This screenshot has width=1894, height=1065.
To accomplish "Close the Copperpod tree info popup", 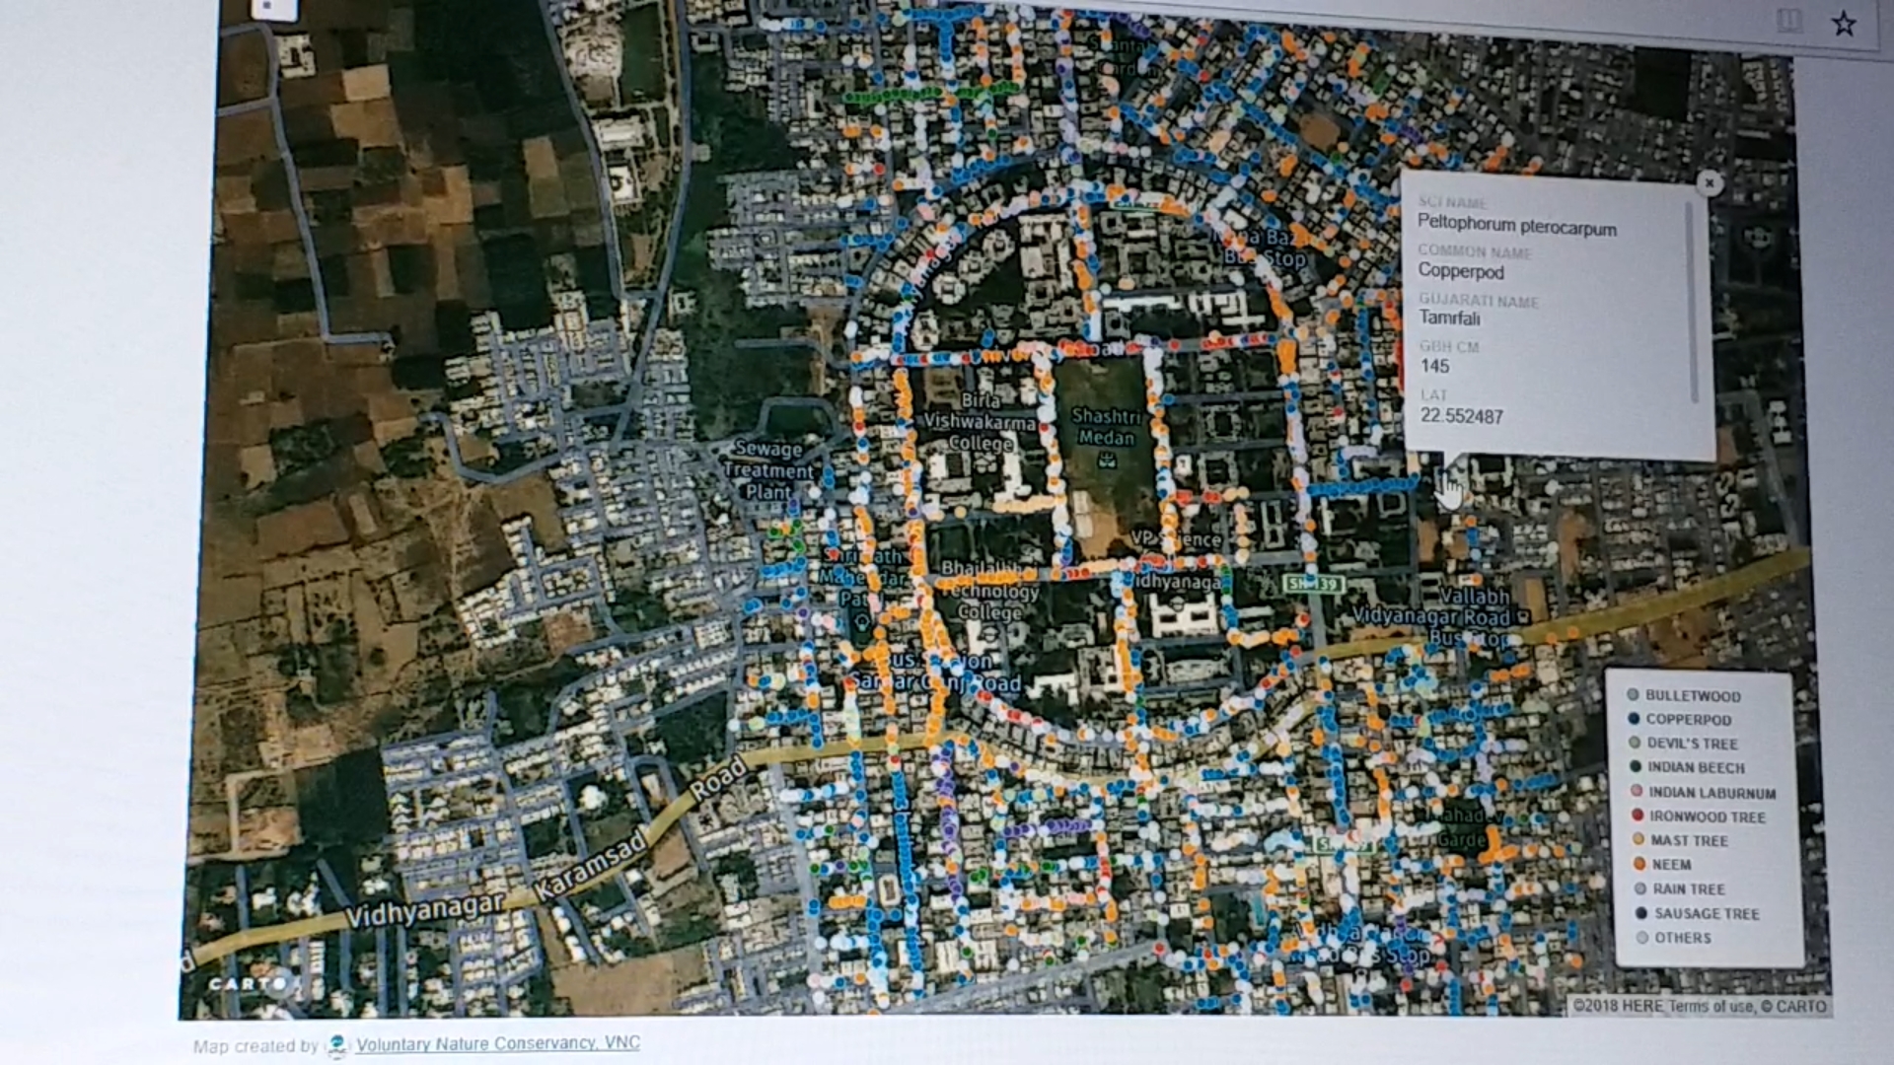I will (1710, 182).
